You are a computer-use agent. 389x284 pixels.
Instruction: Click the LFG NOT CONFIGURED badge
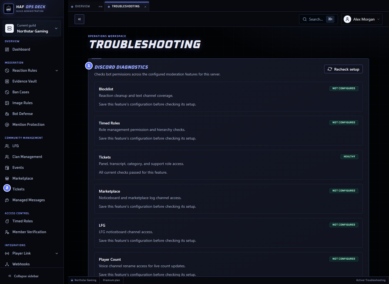[344, 225]
